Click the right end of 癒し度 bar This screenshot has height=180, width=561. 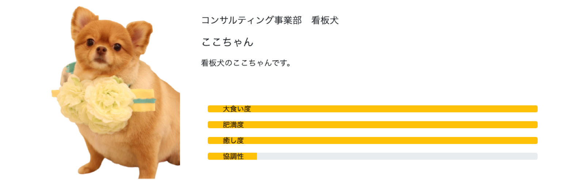(534, 140)
